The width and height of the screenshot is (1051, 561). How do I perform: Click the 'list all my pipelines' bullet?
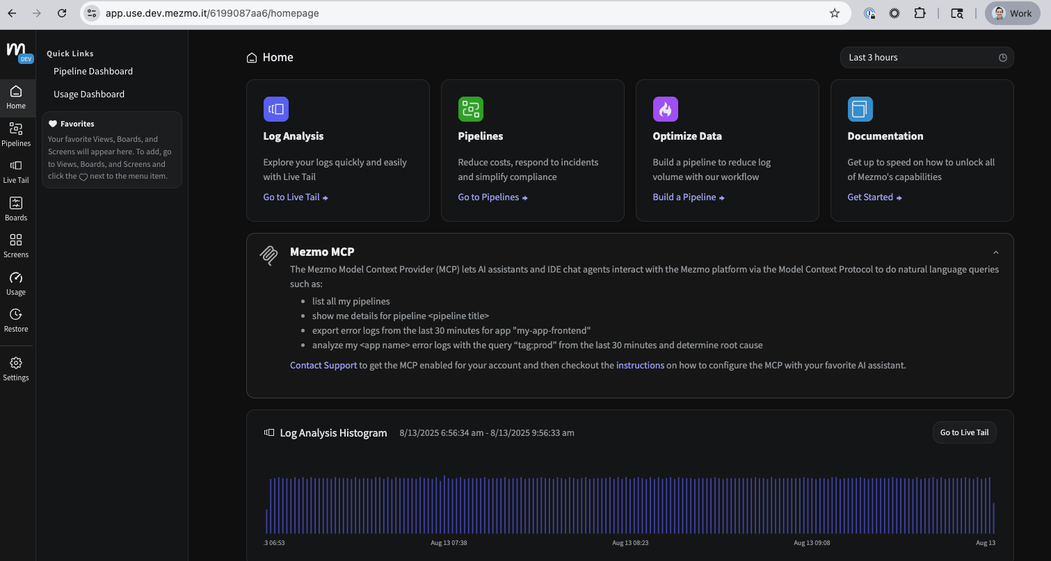pos(351,301)
